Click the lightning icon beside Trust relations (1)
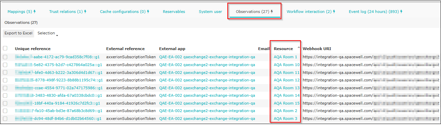This screenshot has width=441, height=125. click(85, 12)
